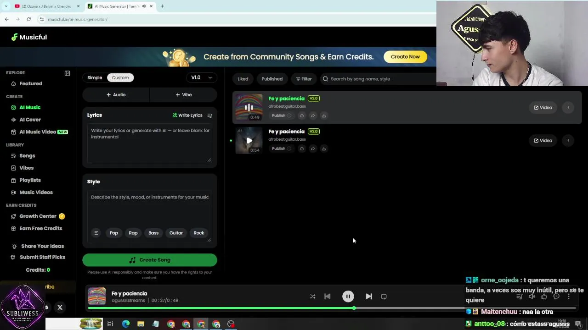This screenshot has width=588, height=330.
Task: Focus the song search field
Action: pyautogui.click(x=379, y=79)
